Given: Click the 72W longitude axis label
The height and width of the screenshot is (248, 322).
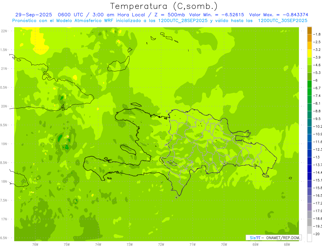Looking at the screenshot, I should pyautogui.click(x=161, y=244).
